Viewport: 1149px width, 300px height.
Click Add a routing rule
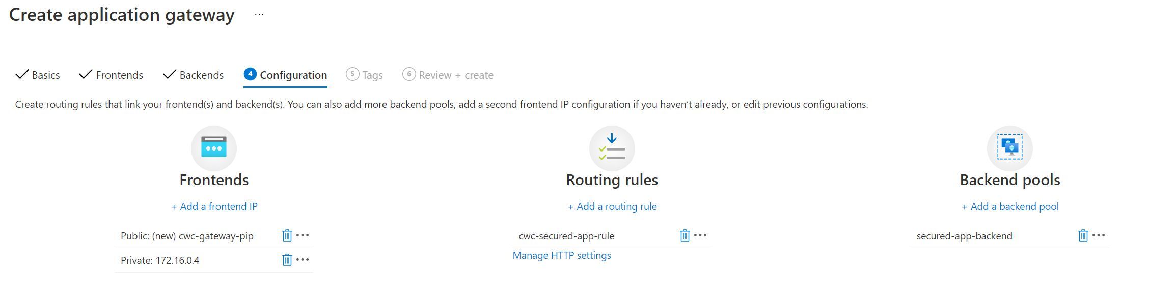(612, 206)
